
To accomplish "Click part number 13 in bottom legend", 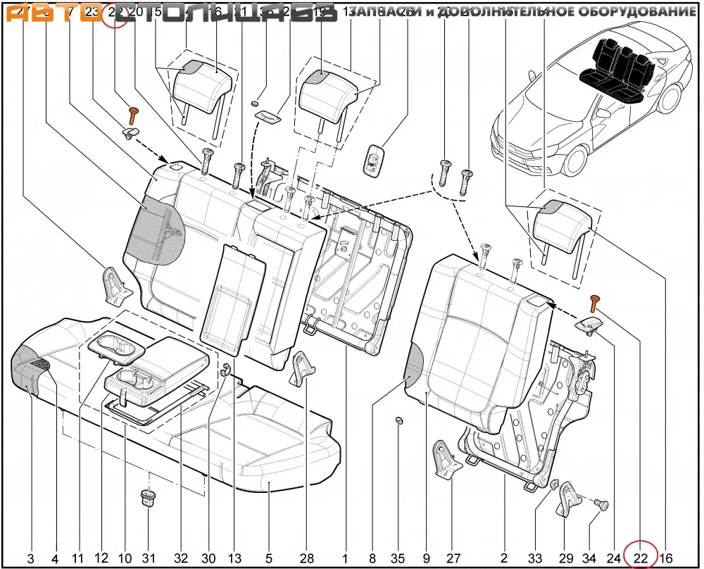I will point(234,558).
